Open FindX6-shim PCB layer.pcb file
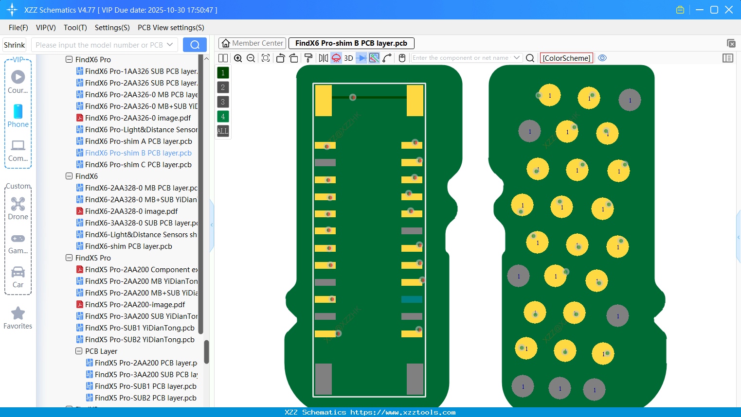 coord(128,246)
